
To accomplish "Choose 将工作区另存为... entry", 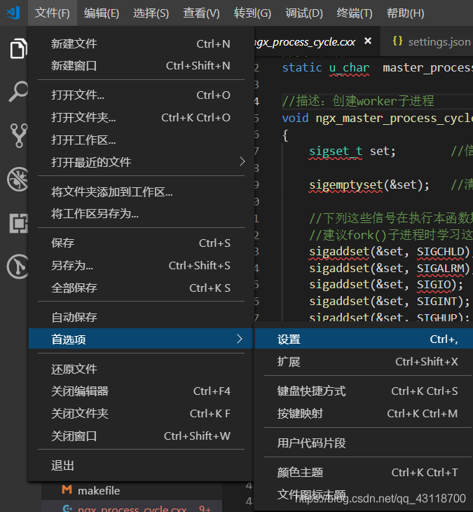I will [141, 214].
